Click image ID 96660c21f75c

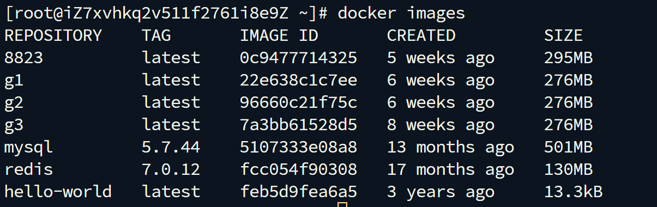(299, 102)
